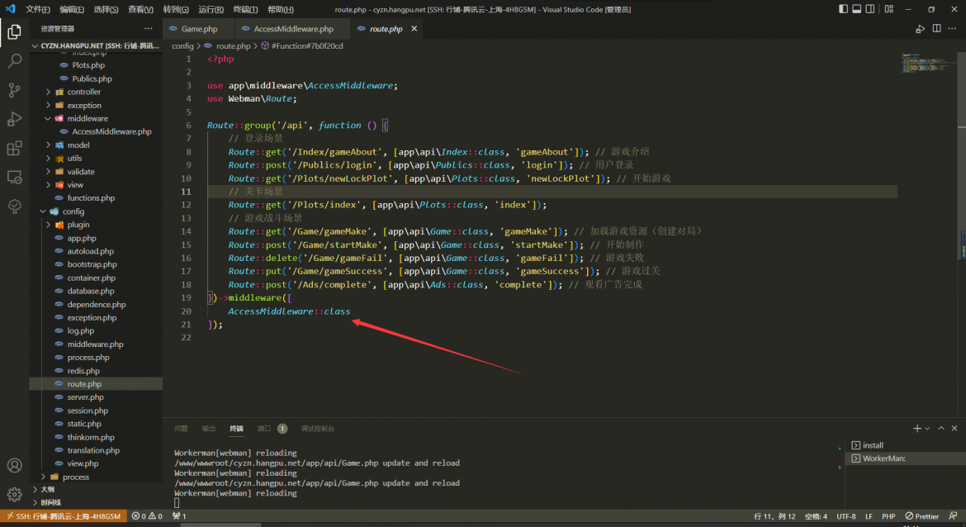966x527 pixels.
Task: Switch to the Ports (端口) panel tab
Action: point(264,429)
